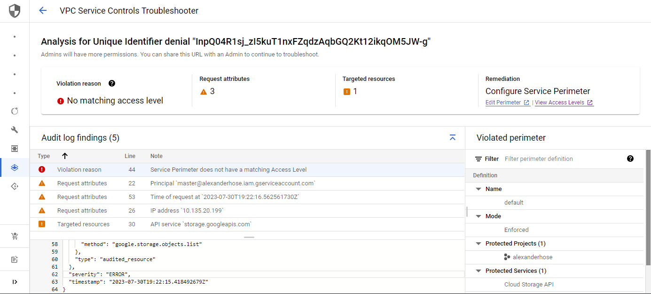Click the Note column header
651x294 pixels.
point(157,156)
